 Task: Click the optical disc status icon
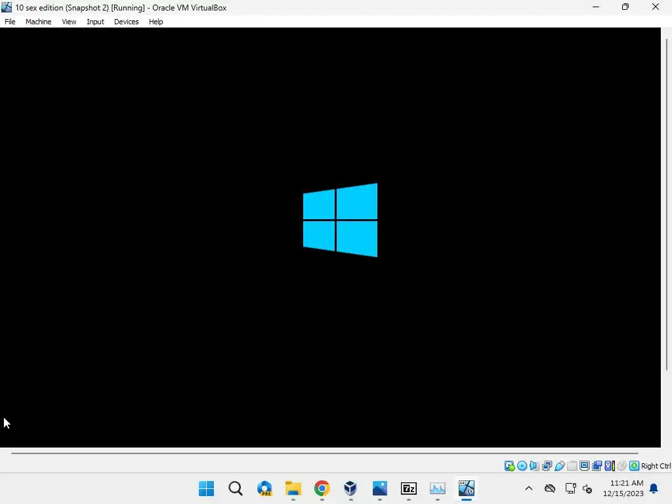coord(522,466)
